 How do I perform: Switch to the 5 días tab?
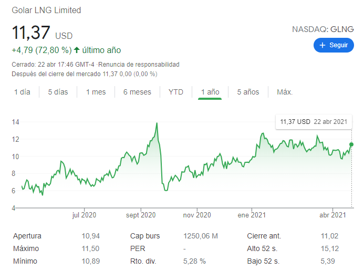click(58, 92)
